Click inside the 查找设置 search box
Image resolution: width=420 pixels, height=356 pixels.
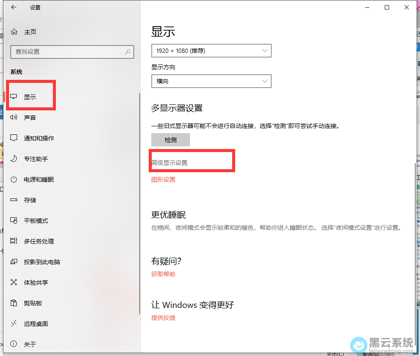click(72, 52)
